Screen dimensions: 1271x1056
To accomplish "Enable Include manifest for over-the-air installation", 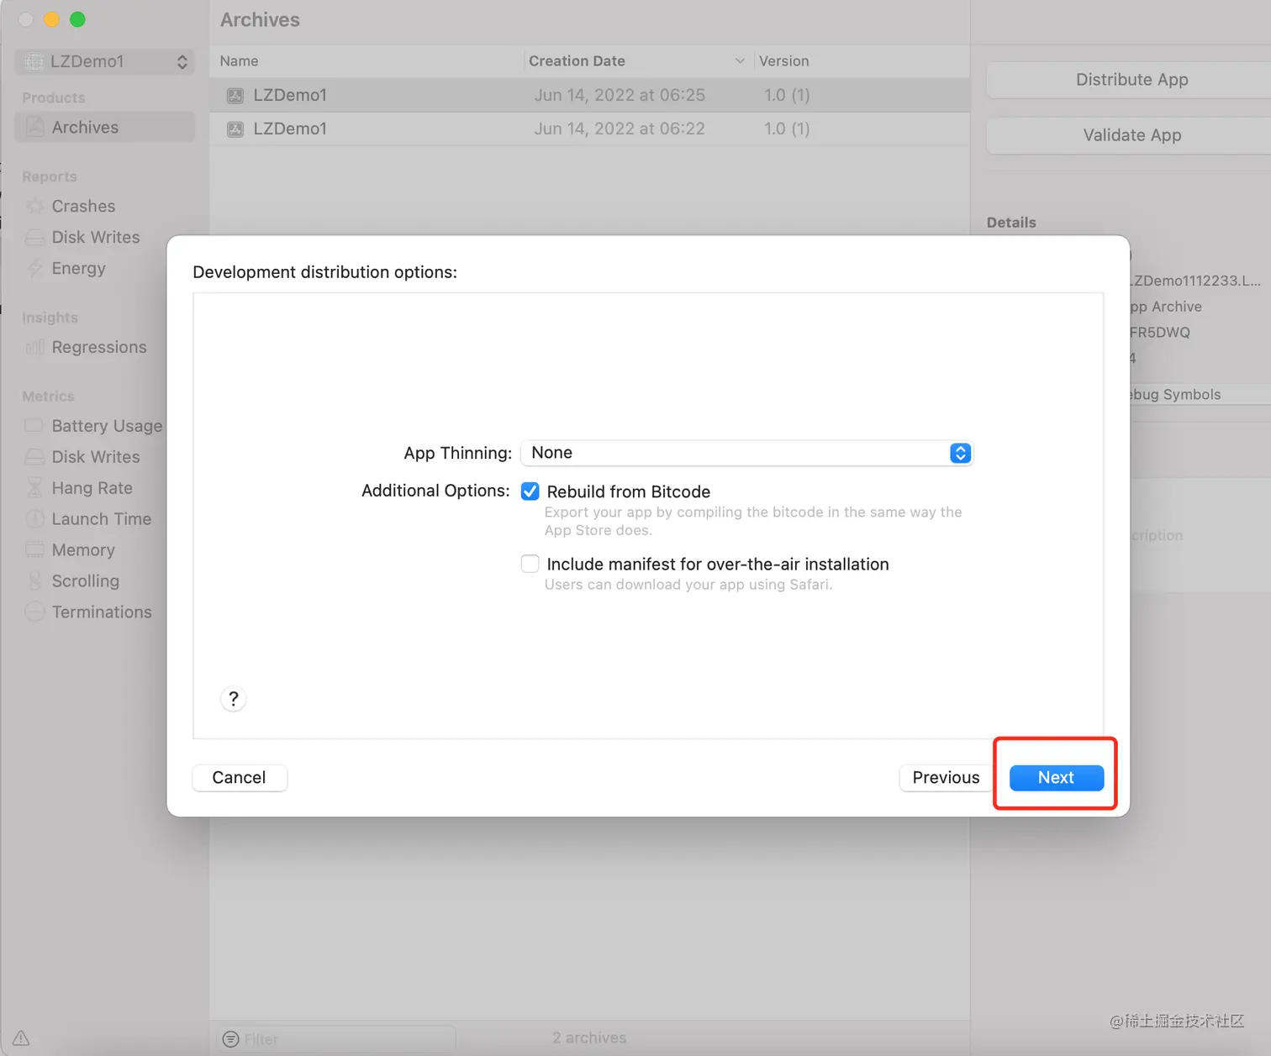I will (x=530, y=564).
